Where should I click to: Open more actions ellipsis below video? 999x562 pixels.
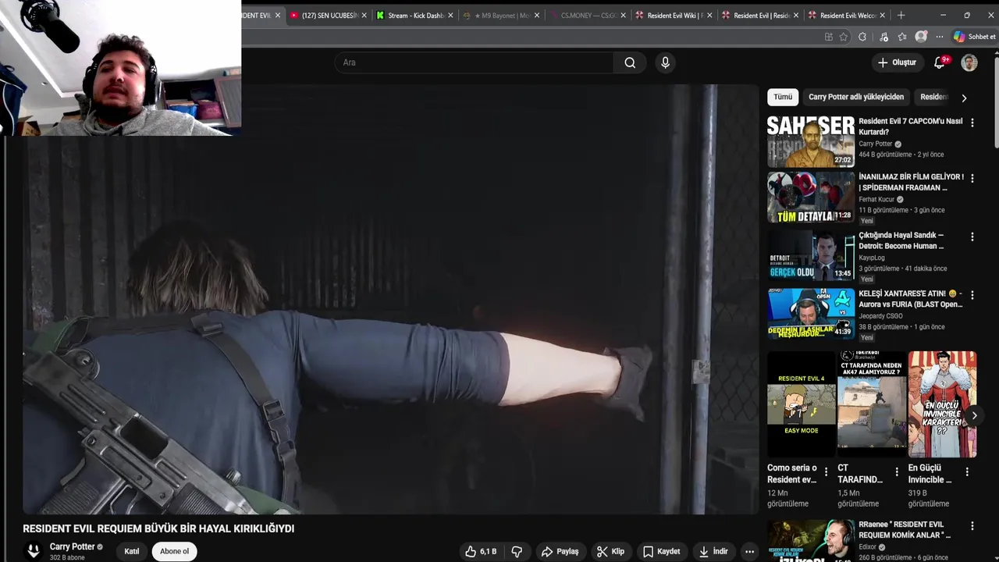point(750,551)
